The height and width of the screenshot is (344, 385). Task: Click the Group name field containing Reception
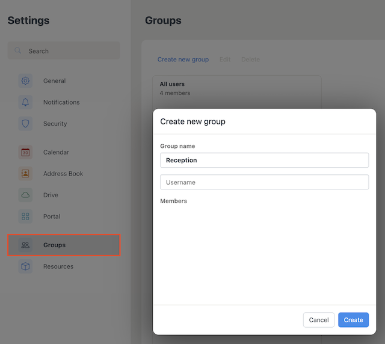click(265, 161)
